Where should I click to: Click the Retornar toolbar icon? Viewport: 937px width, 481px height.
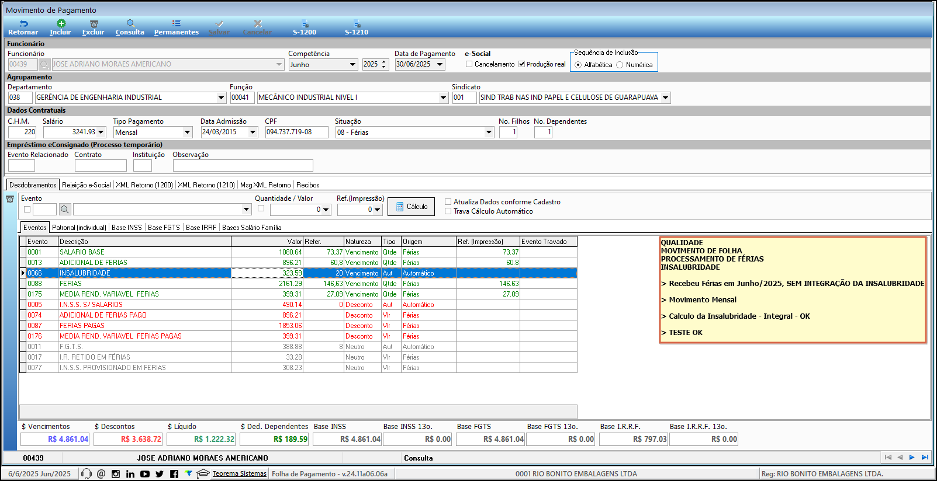pos(23,23)
